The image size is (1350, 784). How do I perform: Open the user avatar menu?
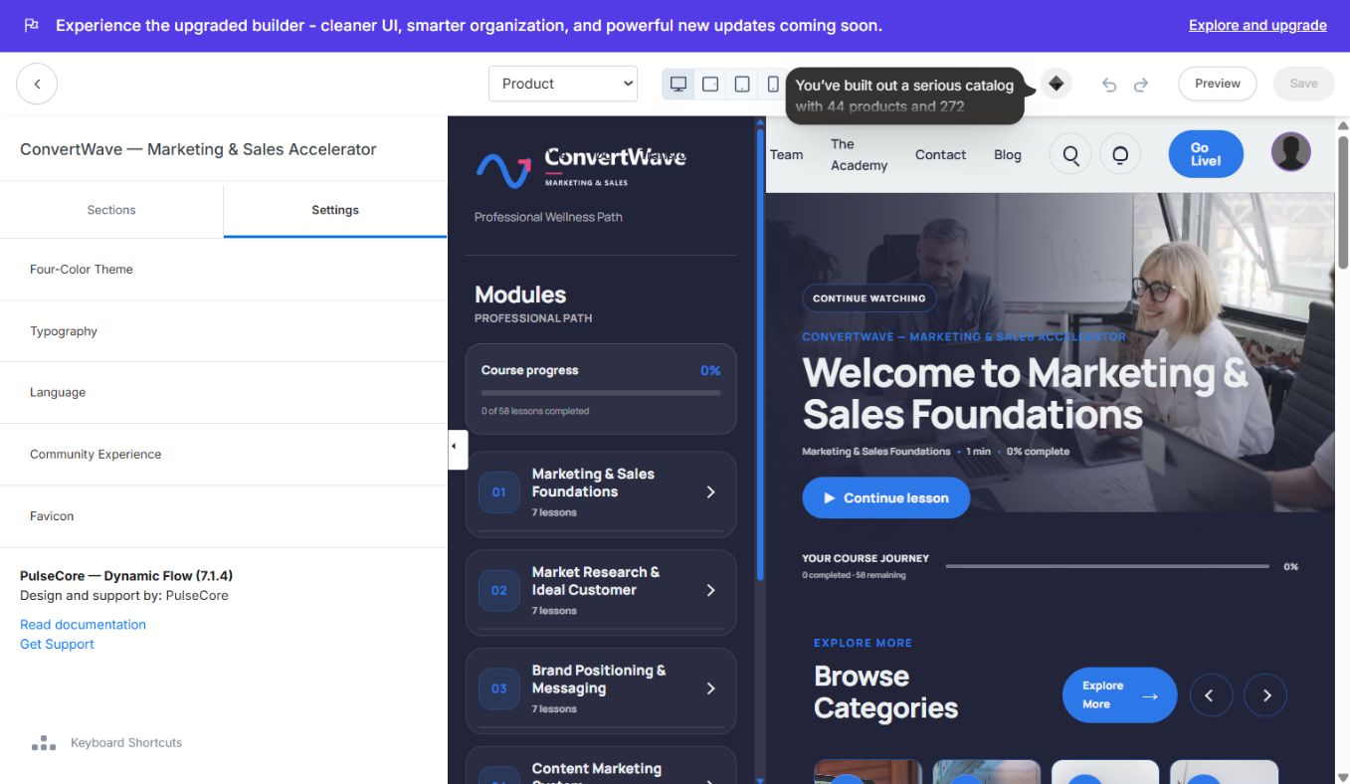(1290, 151)
